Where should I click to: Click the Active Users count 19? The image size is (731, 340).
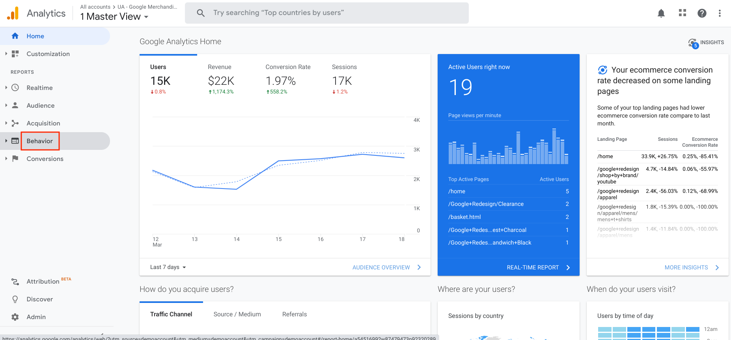tap(460, 87)
